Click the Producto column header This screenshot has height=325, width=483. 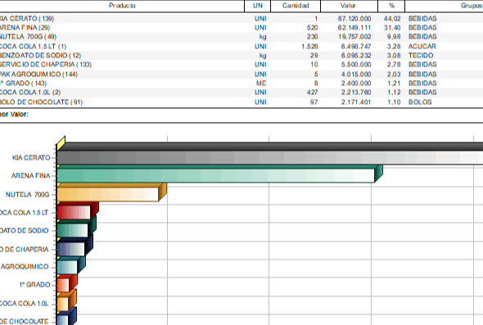tap(122, 6)
